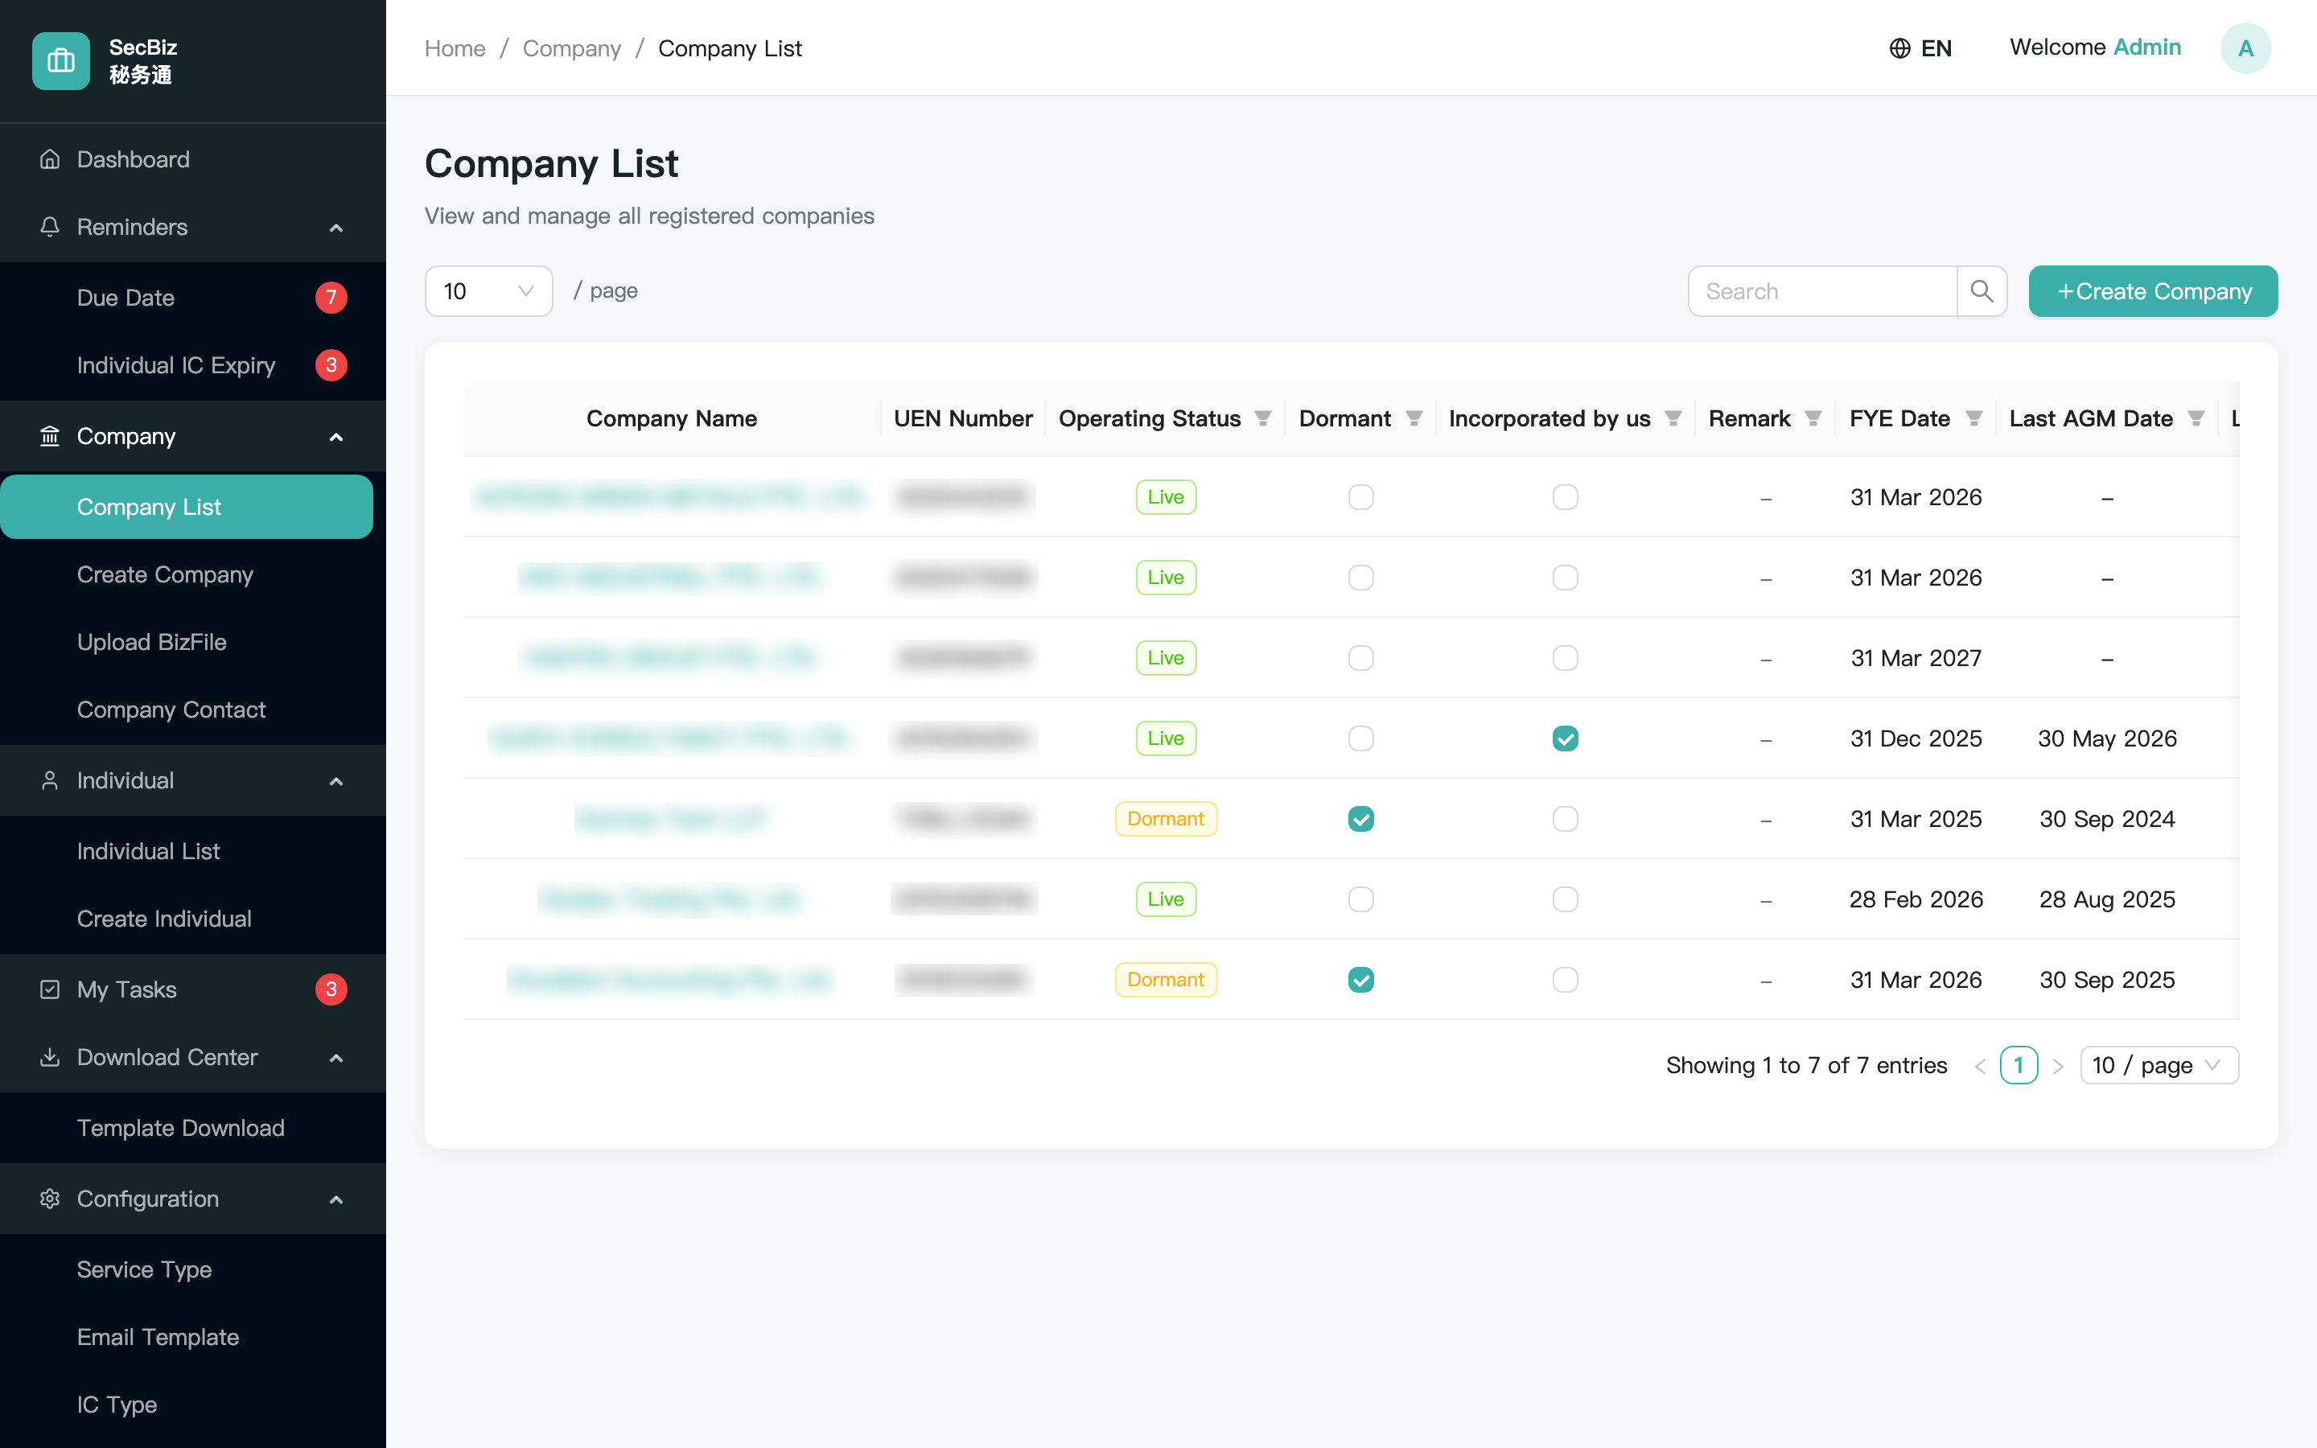Viewport: 2317px width, 1448px height.
Task: Select page number 1
Action: pos(2019,1066)
